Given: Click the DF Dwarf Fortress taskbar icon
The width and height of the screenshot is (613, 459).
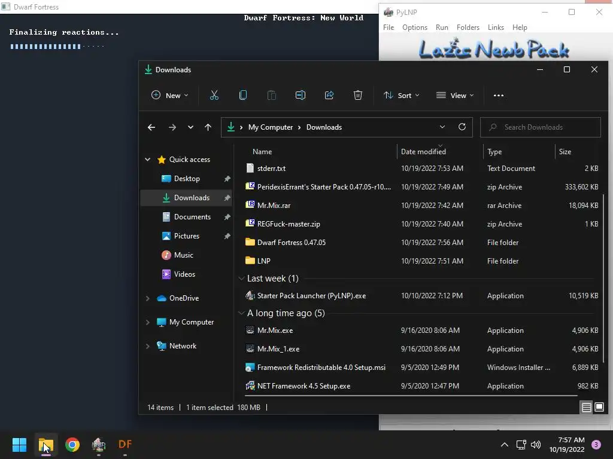Looking at the screenshot, I should [125, 444].
